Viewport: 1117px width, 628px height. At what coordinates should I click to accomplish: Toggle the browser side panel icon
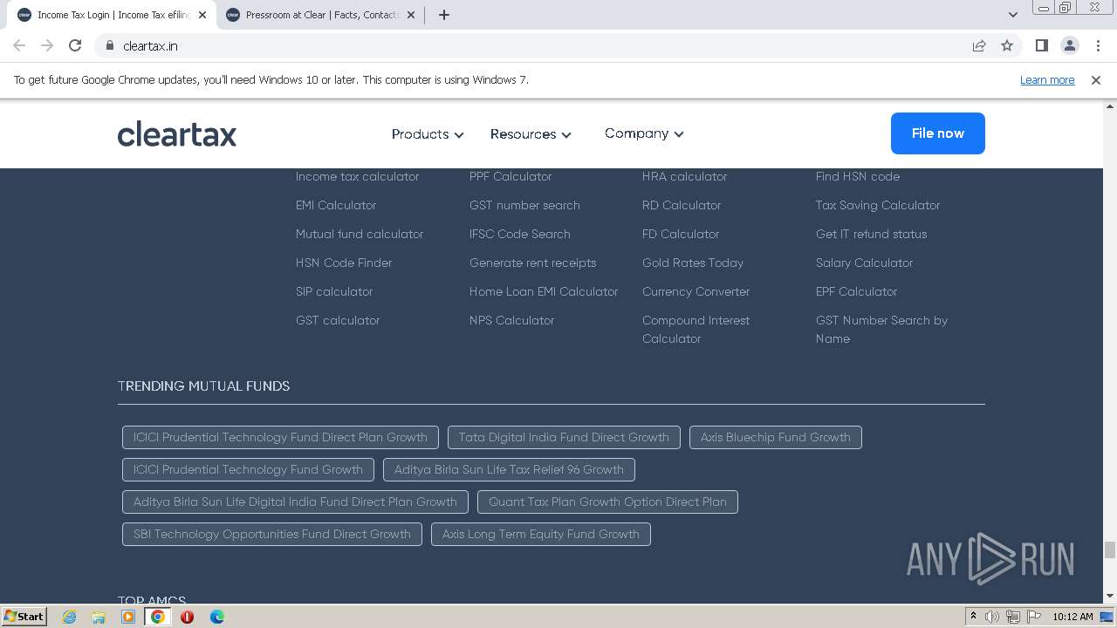tap(1041, 45)
